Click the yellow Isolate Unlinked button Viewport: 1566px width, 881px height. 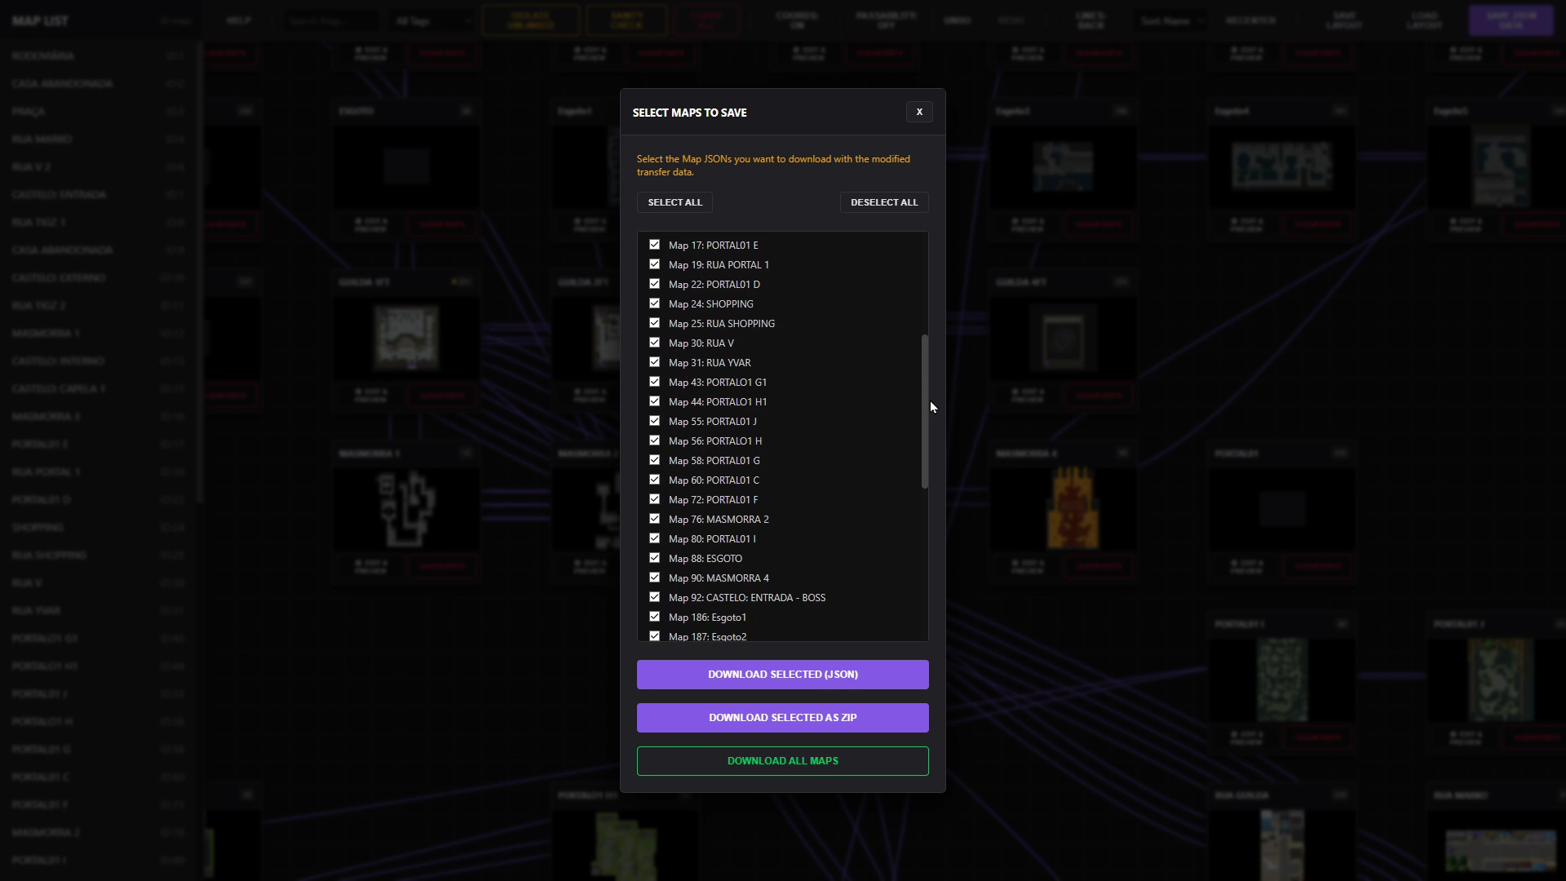531,20
